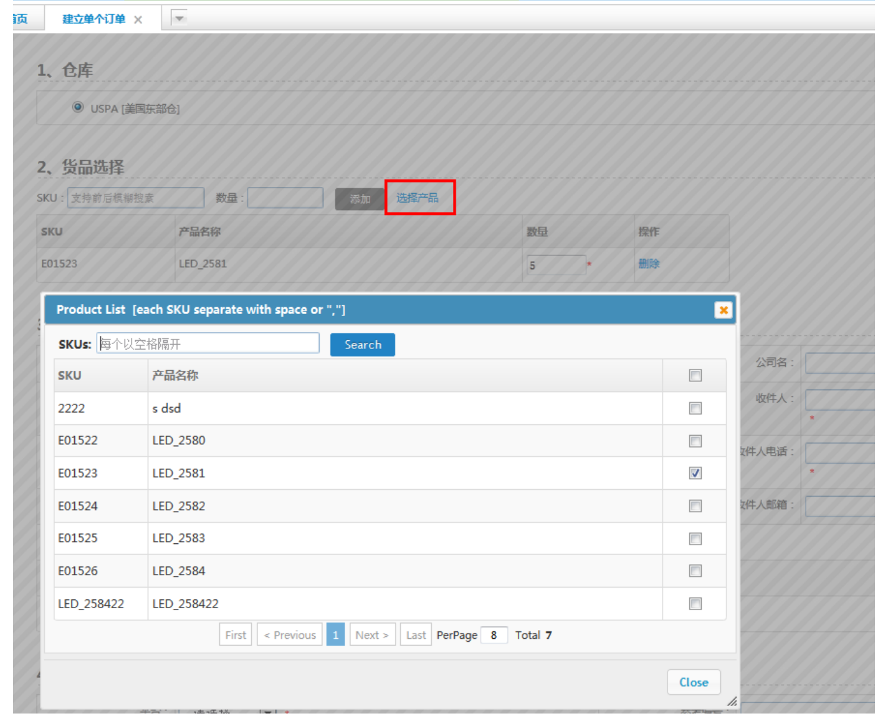The width and height of the screenshot is (883, 716).
Task: Open the tab list dropdown arrow
Action: tap(179, 19)
